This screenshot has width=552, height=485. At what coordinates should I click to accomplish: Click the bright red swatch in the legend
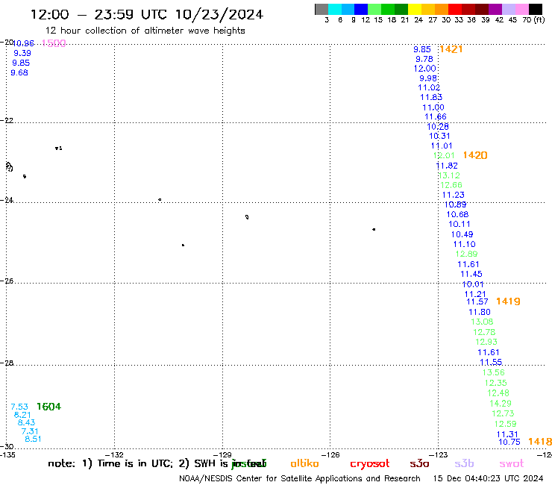pyautogui.click(x=455, y=9)
